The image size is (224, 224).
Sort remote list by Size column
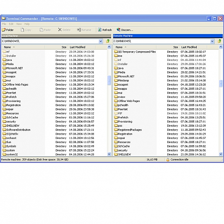click(x=168, y=47)
